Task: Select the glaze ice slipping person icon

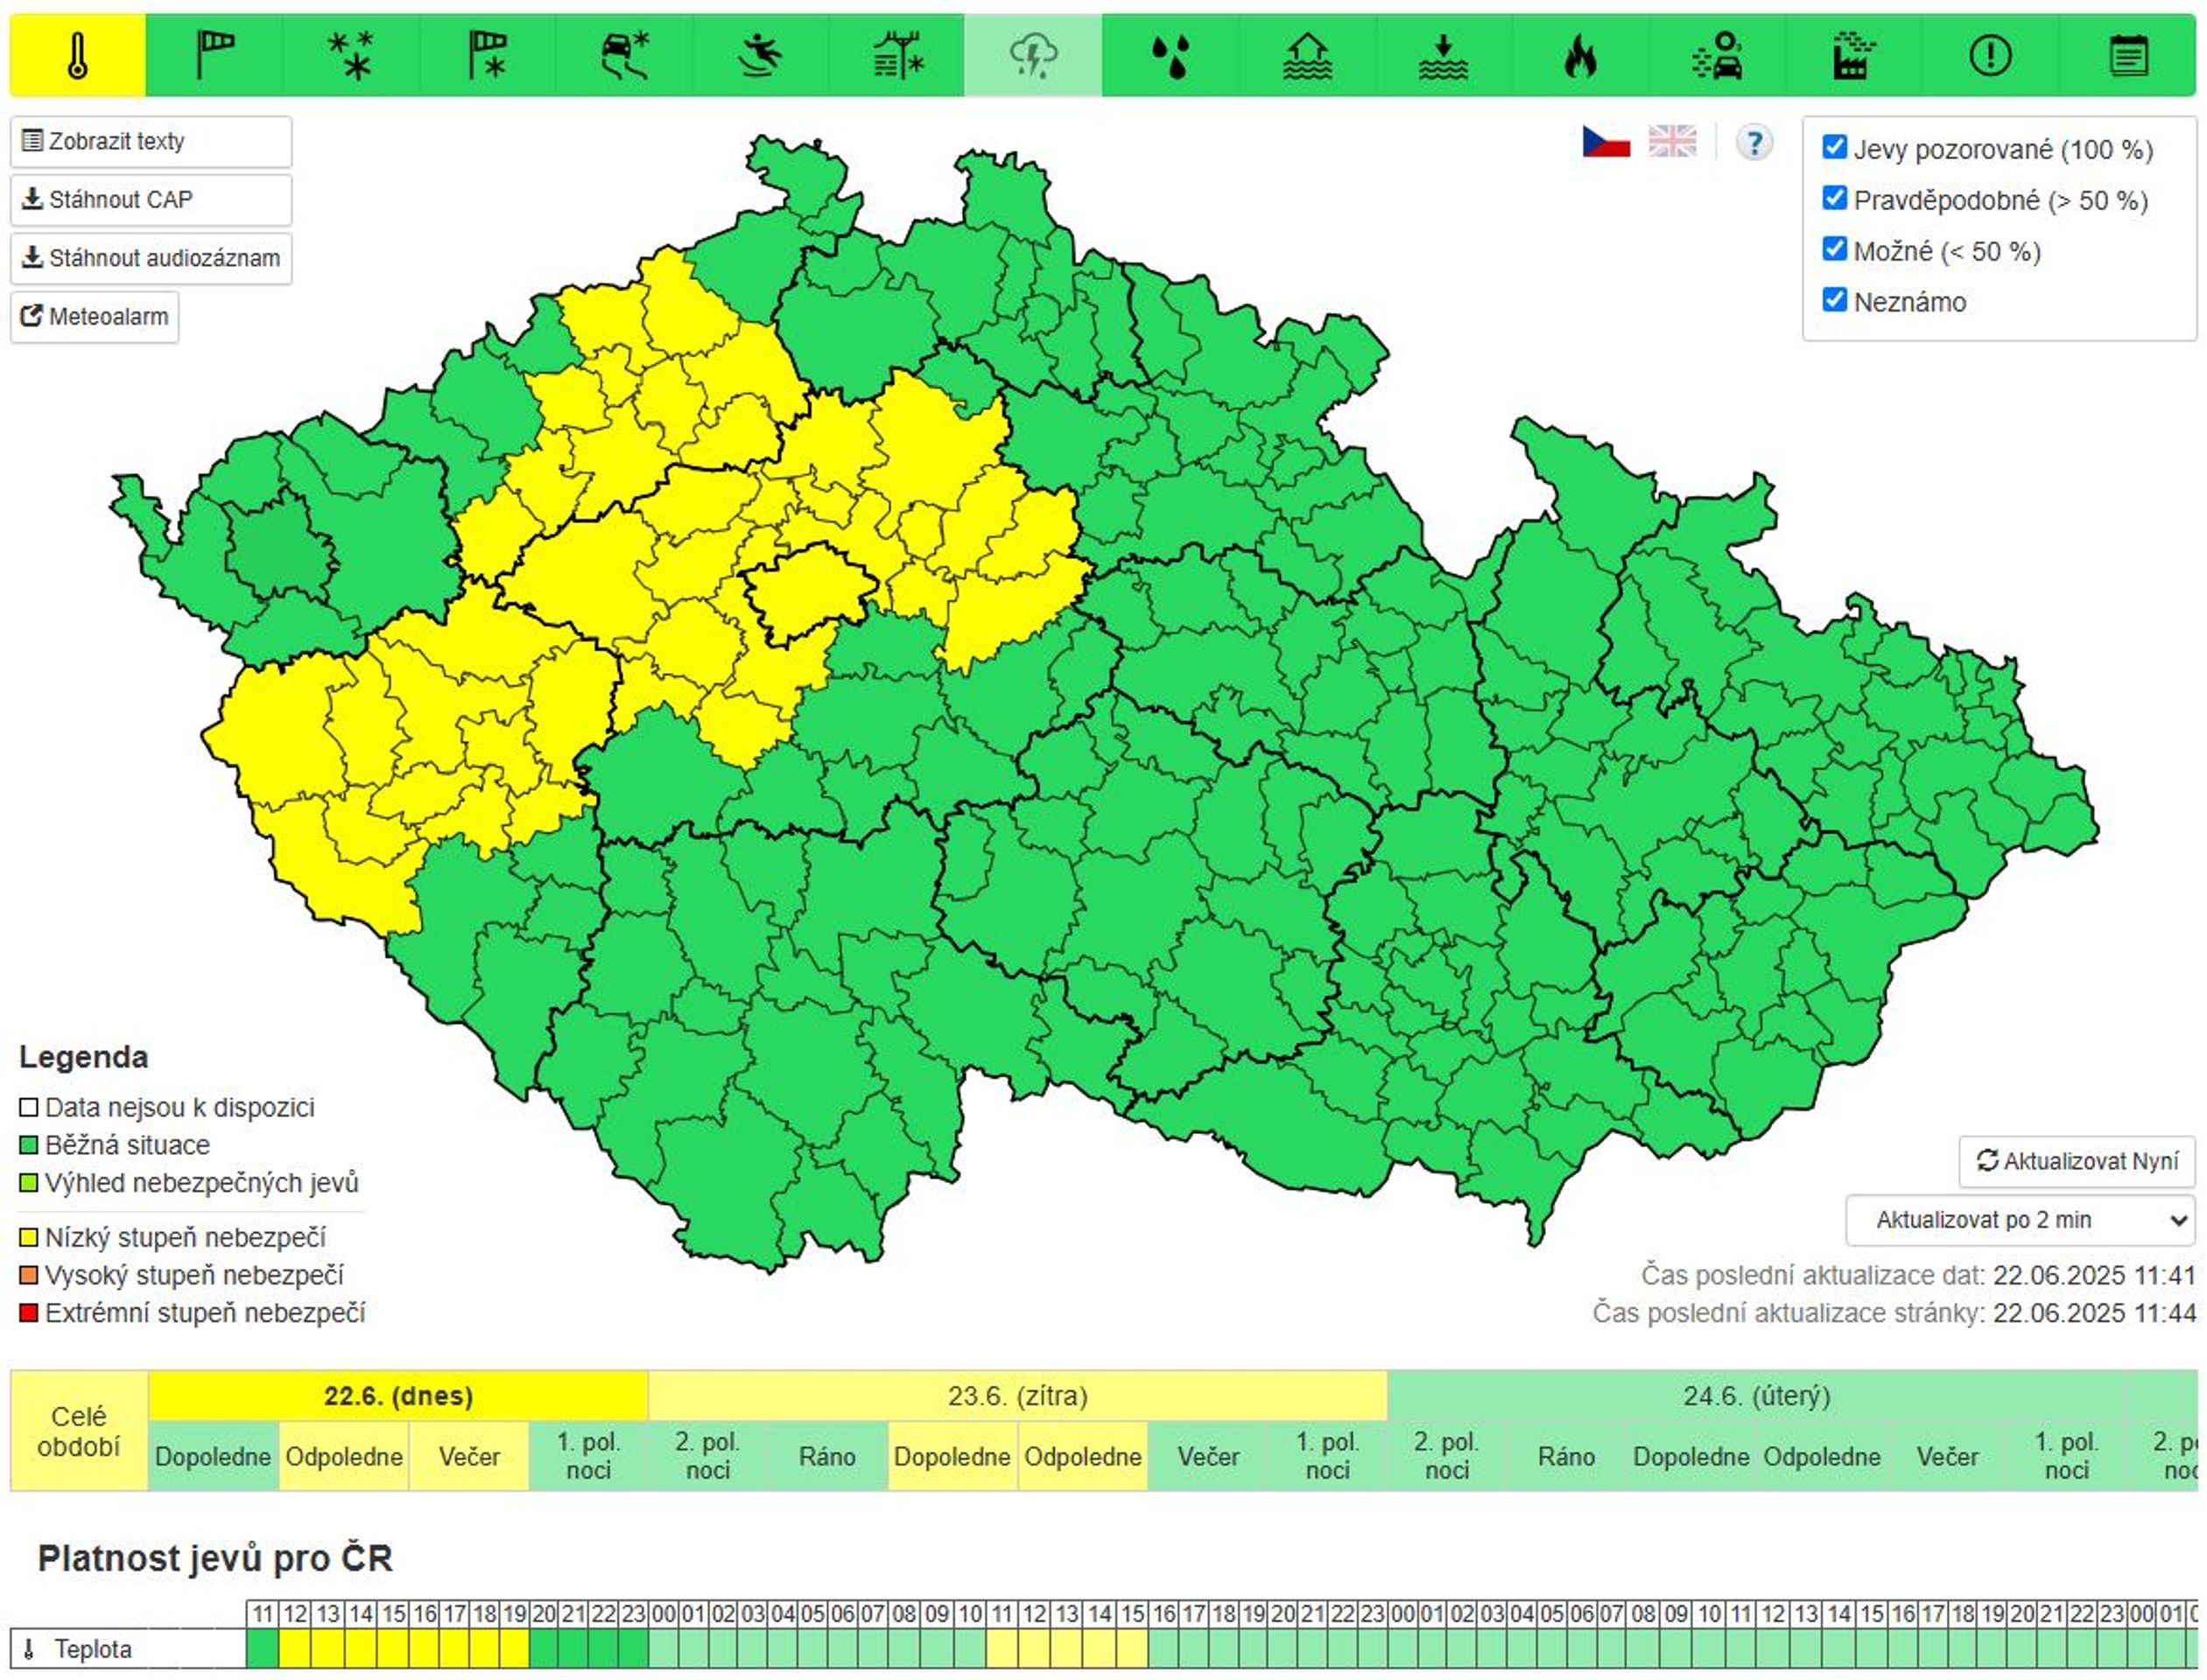Action: [x=762, y=55]
